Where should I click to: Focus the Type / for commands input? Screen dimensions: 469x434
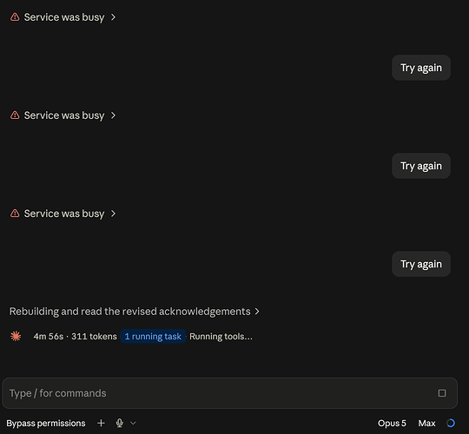click(x=221, y=393)
